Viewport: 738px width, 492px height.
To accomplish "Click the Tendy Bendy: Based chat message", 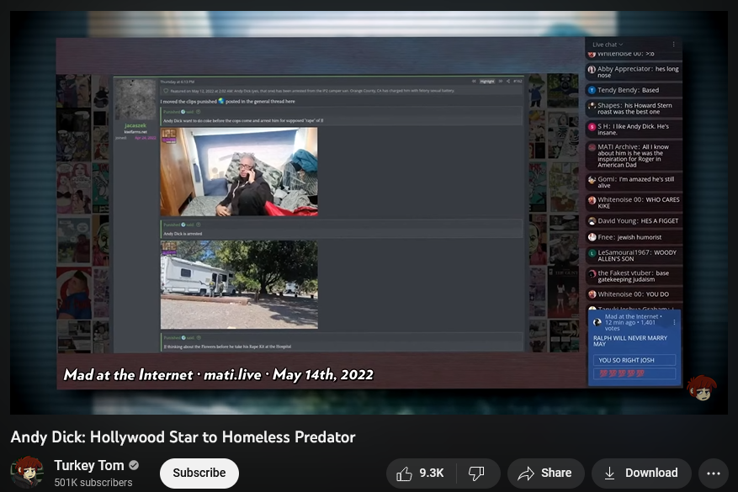I will pos(634,90).
